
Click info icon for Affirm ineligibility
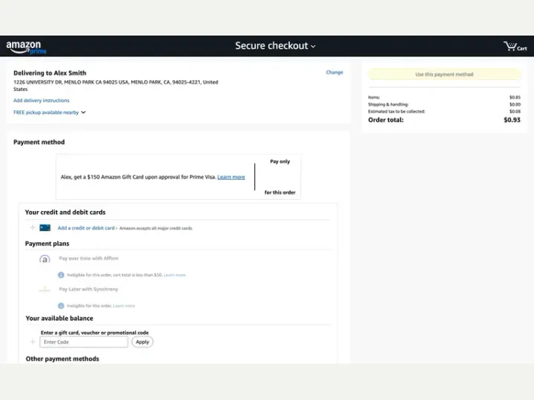(x=61, y=275)
